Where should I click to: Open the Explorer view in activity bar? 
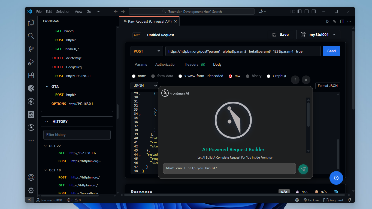(x=31, y=23)
